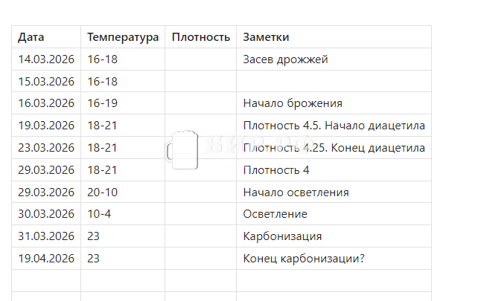Select the 14.03.2026 date cell

coord(46,59)
